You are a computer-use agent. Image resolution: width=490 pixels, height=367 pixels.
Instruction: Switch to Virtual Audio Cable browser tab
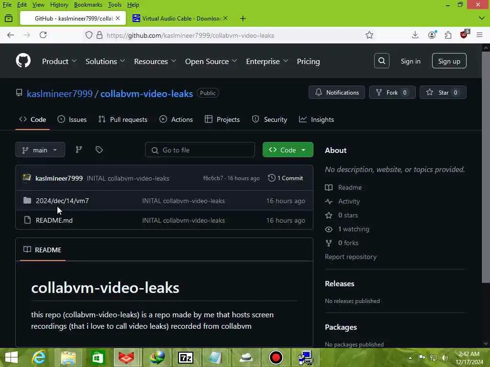pos(180,19)
